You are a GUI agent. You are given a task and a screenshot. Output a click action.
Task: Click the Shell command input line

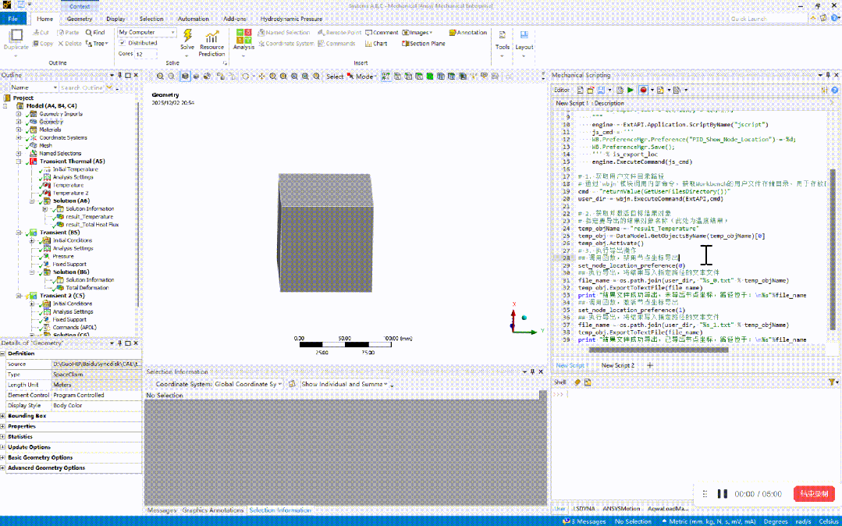[x=693, y=394]
